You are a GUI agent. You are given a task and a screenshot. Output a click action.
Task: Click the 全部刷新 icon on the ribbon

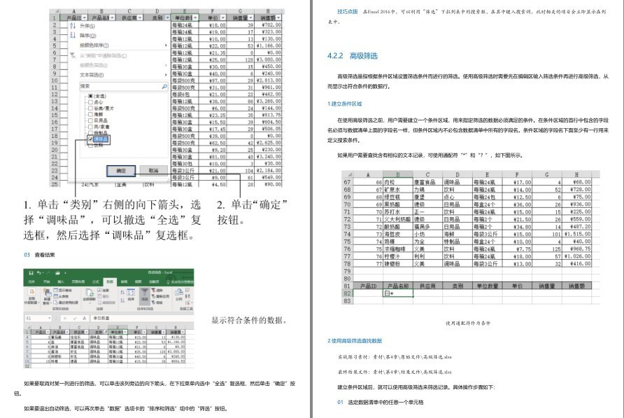click(89, 292)
